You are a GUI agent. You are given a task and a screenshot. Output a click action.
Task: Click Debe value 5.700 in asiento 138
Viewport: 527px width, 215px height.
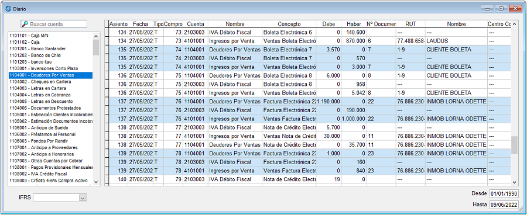(x=328, y=127)
